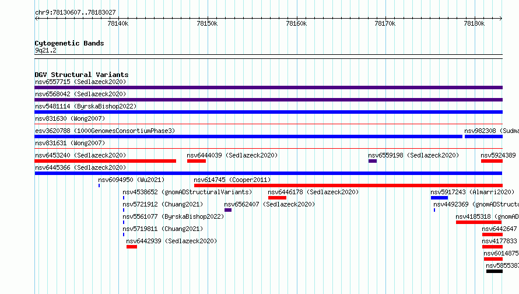Click the nsv831630 (Wong2007) label

click(x=70, y=118)
